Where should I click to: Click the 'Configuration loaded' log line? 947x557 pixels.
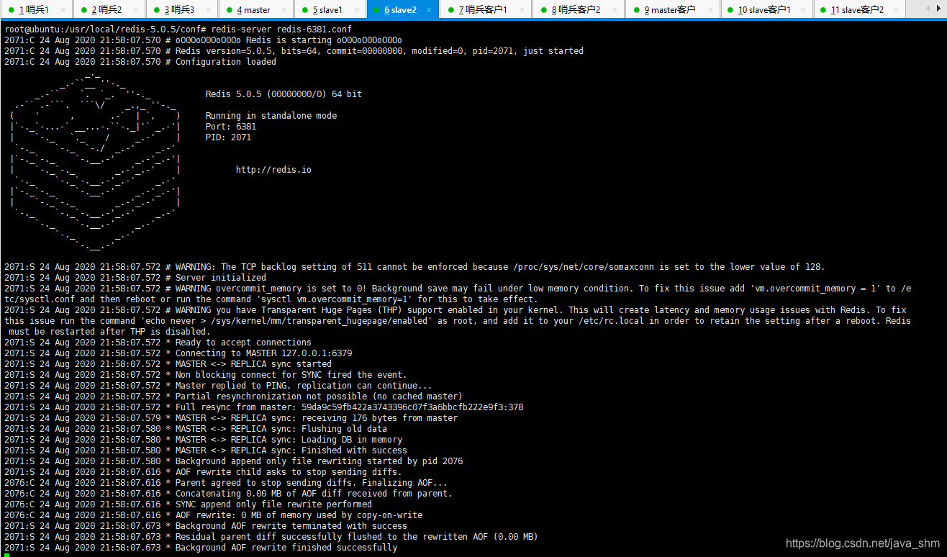(140, 62)
